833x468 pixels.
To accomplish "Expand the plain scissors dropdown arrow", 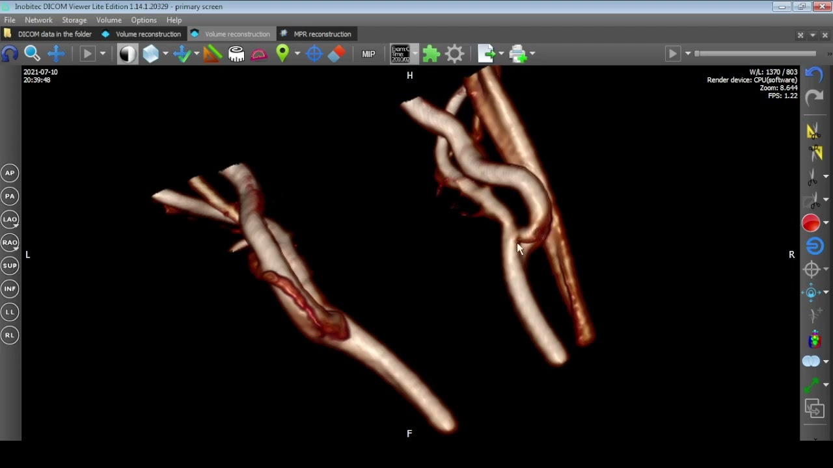I will [x=826, y=177].
